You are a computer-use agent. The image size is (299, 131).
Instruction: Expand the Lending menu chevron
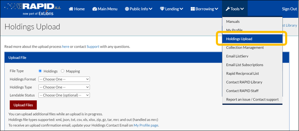[181, 9]
